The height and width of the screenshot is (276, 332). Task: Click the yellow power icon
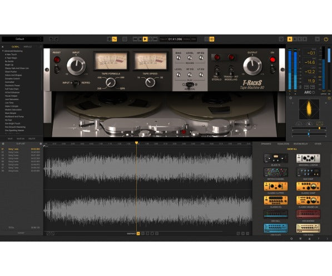pyautogui.click(x=326, y=39)
